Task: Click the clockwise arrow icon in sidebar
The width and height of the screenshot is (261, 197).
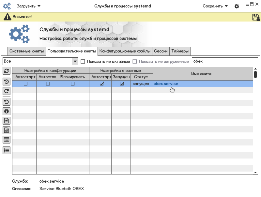Action: coord(7,91)
